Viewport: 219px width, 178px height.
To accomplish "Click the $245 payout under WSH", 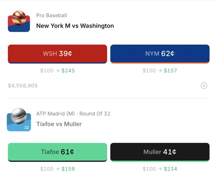I will click(x=68, y=71).
